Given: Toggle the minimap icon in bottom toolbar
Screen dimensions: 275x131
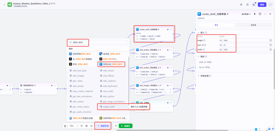Looking at the screenshot, I should (91, 126).
